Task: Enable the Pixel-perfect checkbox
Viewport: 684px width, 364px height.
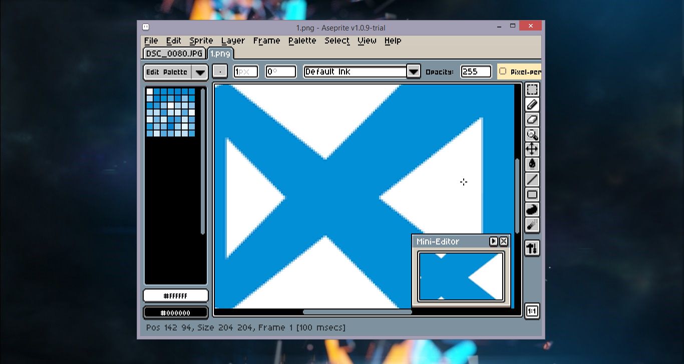Action: pos(503,71)
